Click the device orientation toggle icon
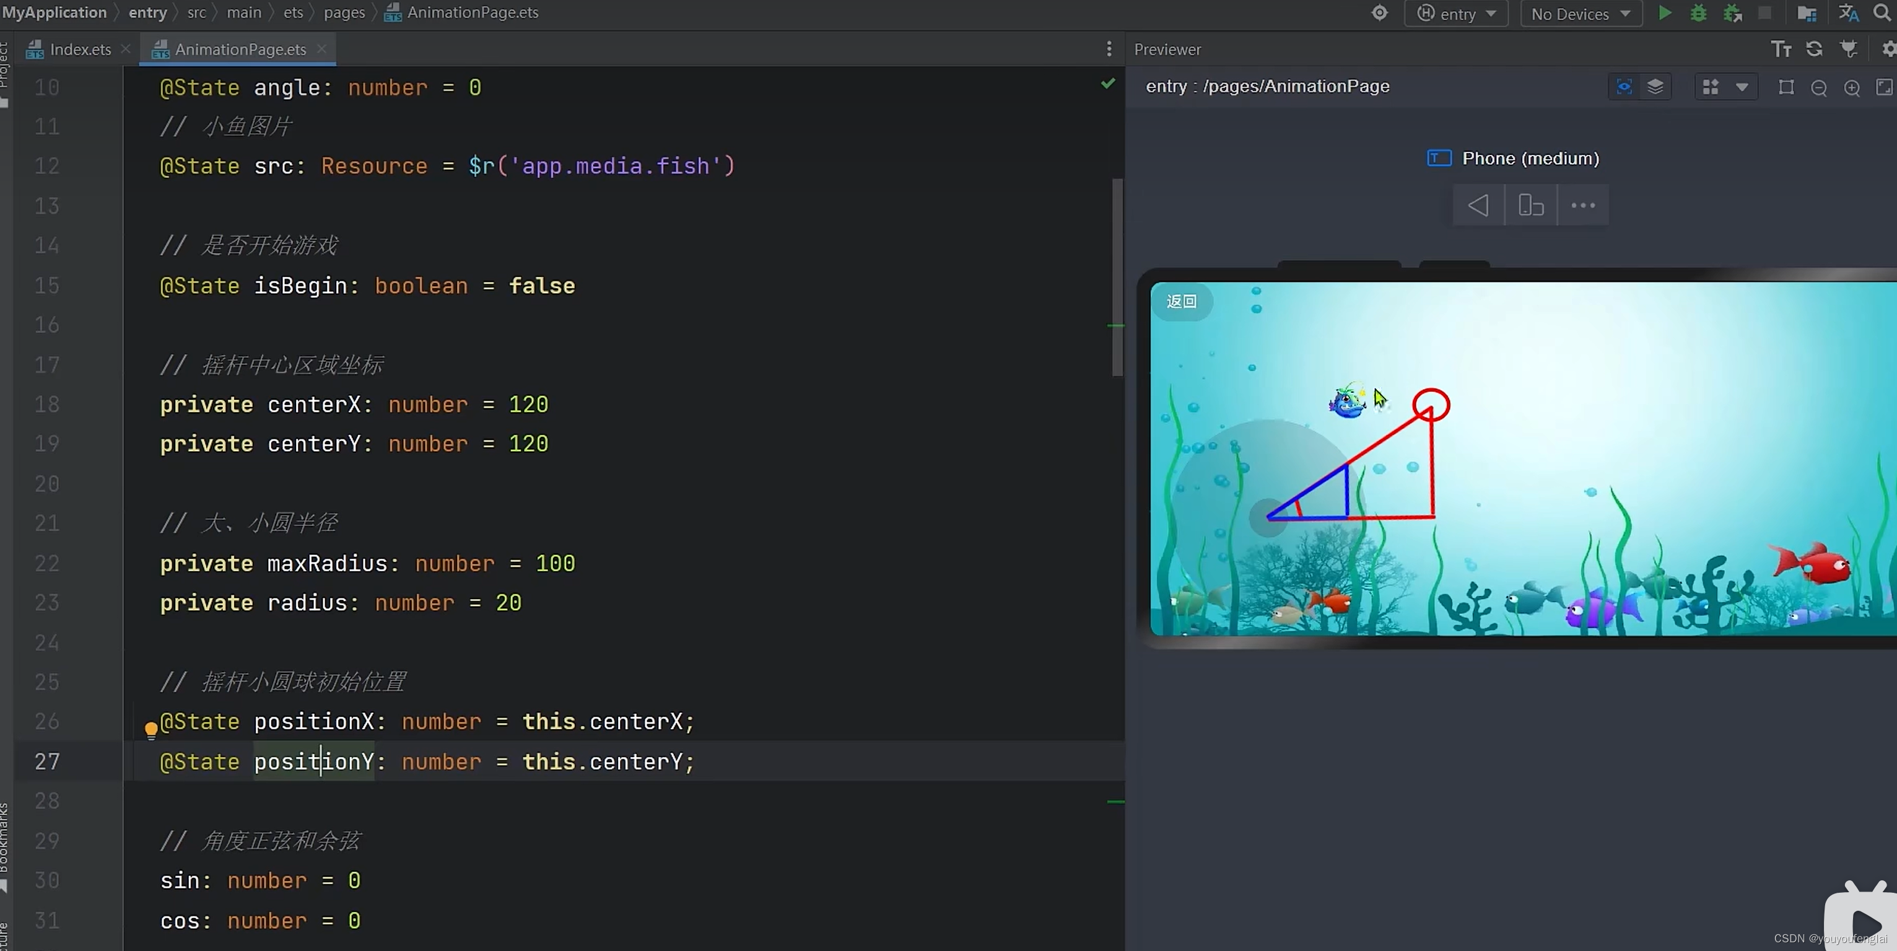The image size is (1897, 951). [x=1530, y=205]
